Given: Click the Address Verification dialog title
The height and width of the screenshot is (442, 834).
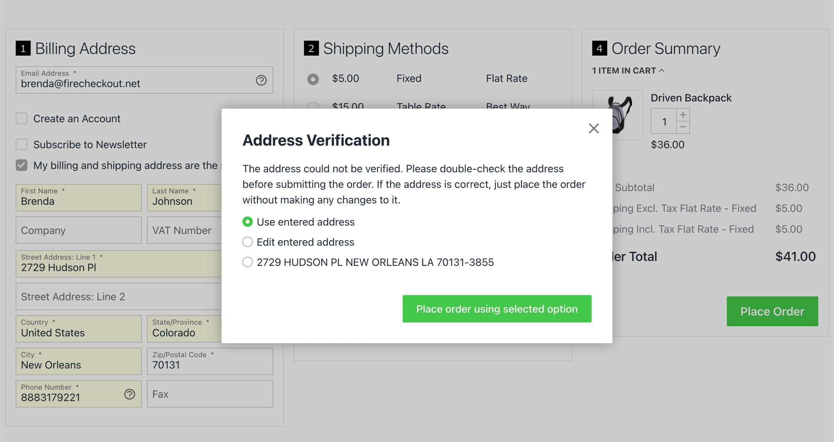Looking at the screenshot, I should coord(316,140).
